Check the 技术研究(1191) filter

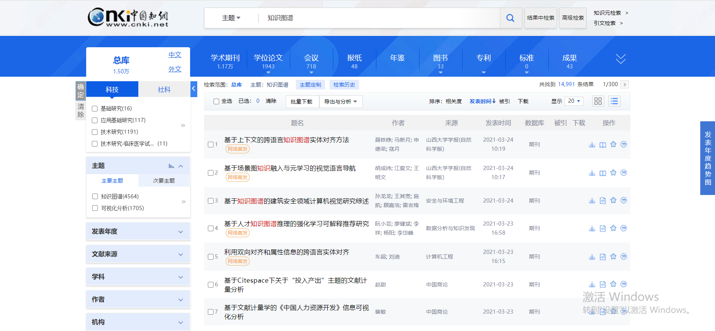coord(95,132)
